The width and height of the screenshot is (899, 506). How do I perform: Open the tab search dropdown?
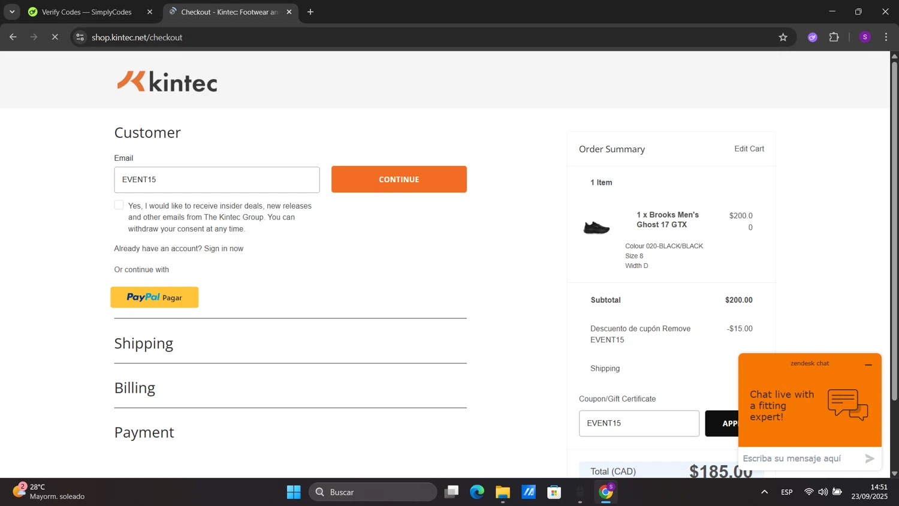point(12,12)
